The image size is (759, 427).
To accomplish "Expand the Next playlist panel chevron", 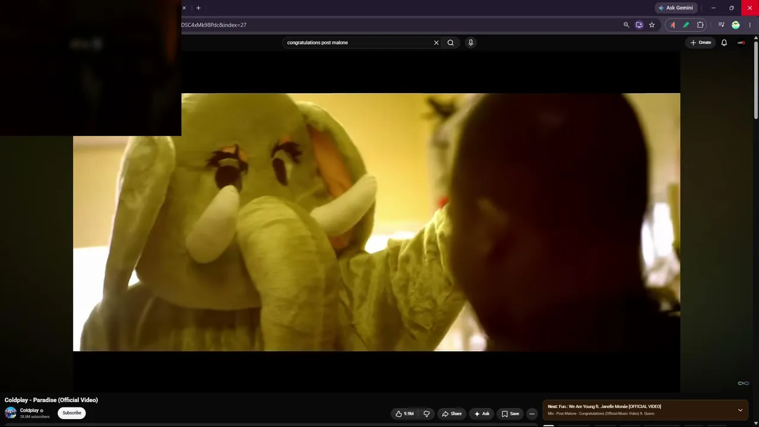I will click(x=740, y=410).
